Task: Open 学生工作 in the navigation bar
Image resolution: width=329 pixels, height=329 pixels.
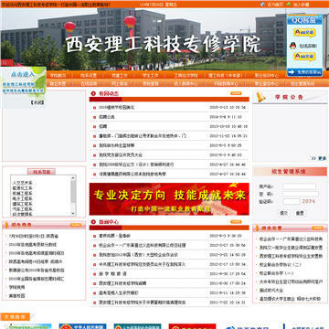Action: pos(151,76)
